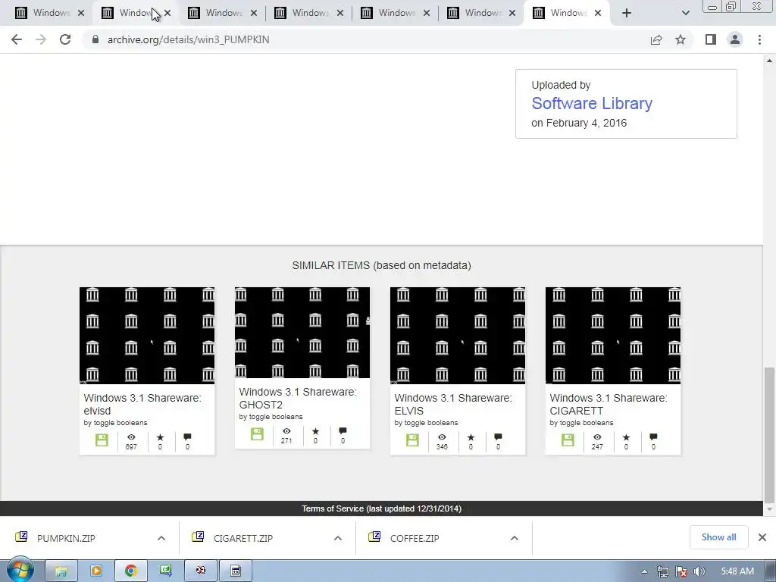Close the downloads bar

pyautogui.click(x=762, y=537)
